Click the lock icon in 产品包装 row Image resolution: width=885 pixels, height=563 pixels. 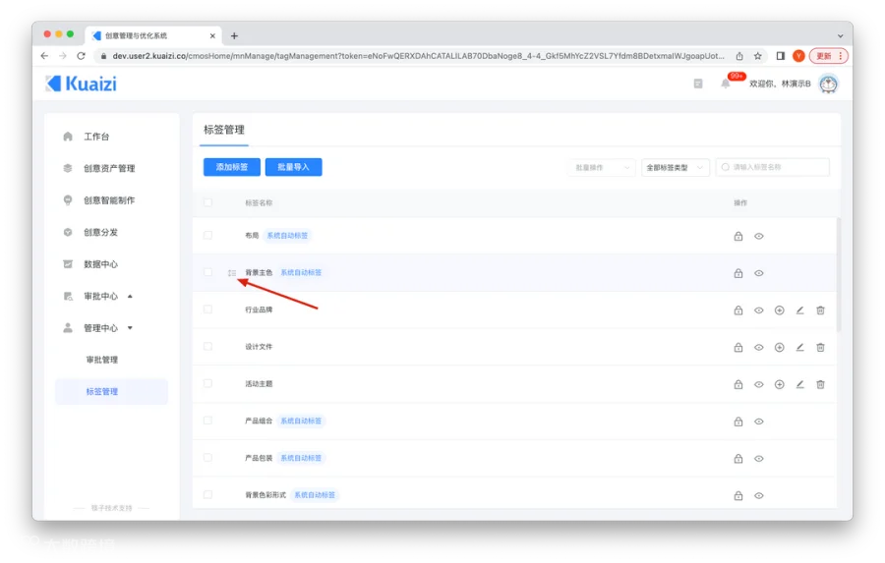click(x=738, y=459)
